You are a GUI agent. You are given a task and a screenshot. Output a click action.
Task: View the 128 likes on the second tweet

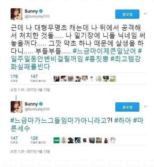[x=38, y=140]
